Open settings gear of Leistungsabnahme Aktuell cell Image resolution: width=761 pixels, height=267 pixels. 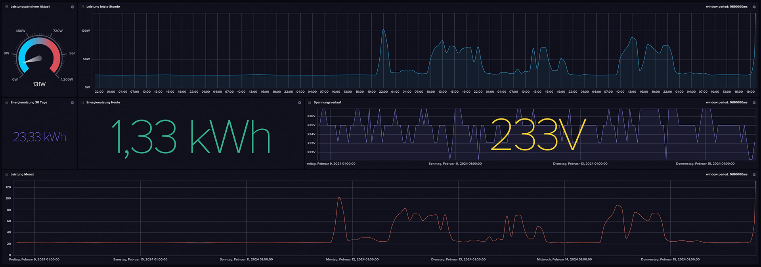72,7
